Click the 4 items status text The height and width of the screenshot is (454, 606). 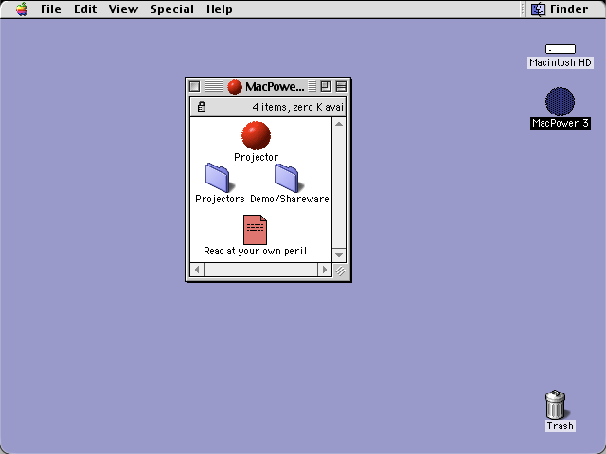click(x=297, y=107)
